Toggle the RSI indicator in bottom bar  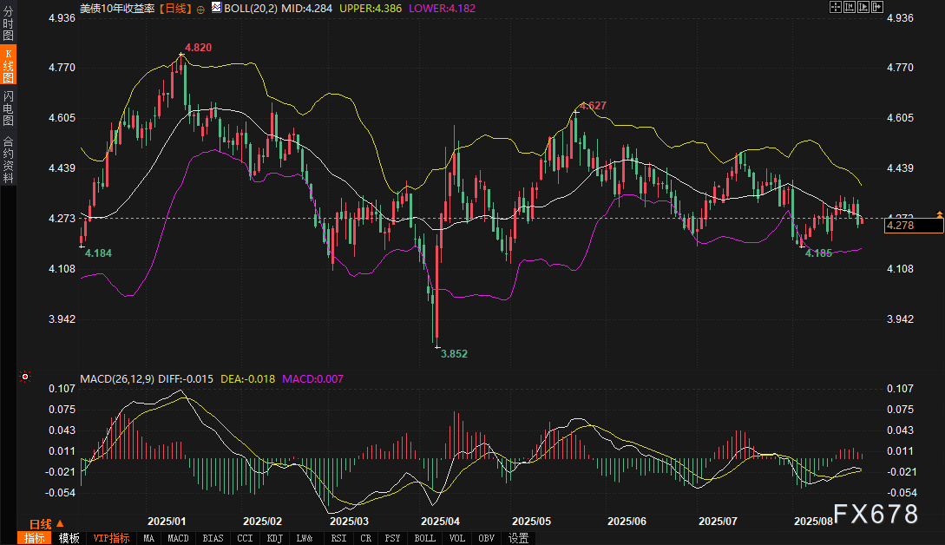(337, 538)
